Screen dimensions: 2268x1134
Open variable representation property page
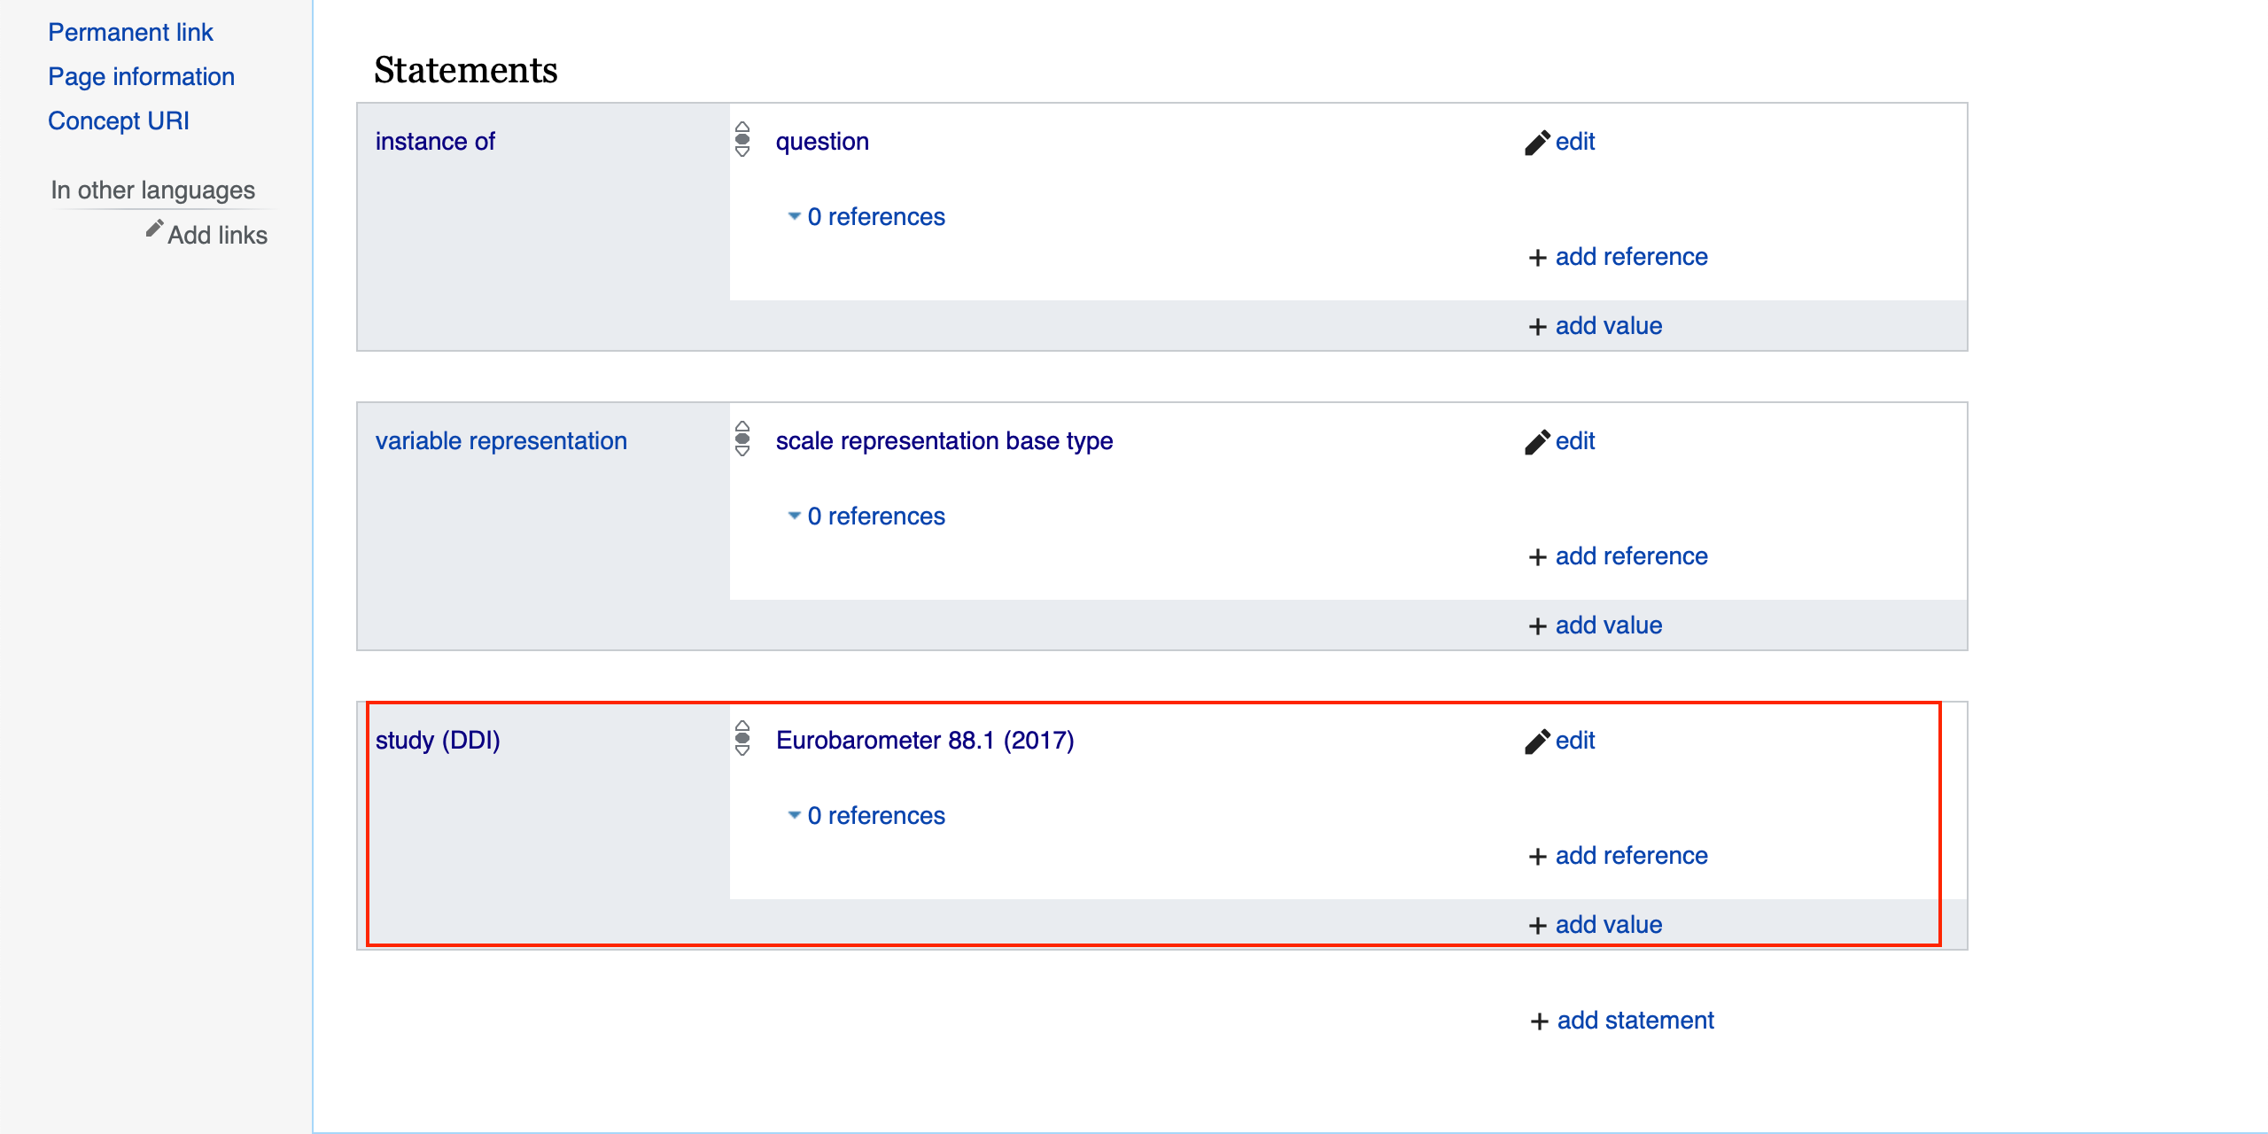click(501, 441)
